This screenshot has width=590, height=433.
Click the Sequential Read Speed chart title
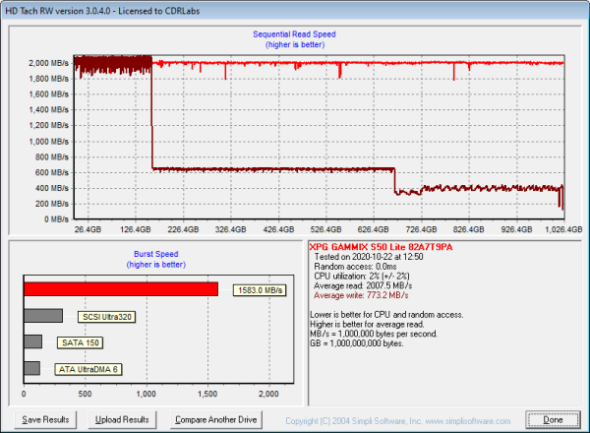(x=294, y=34)
